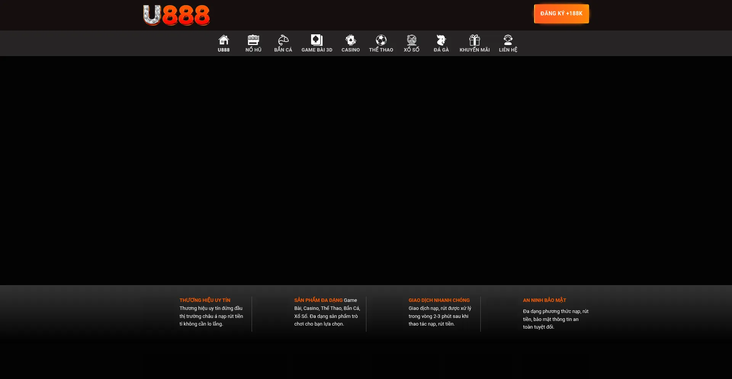Select the fish Bắn Cá icon
This screenshot has width=732, height=379.
click(283, 40)
